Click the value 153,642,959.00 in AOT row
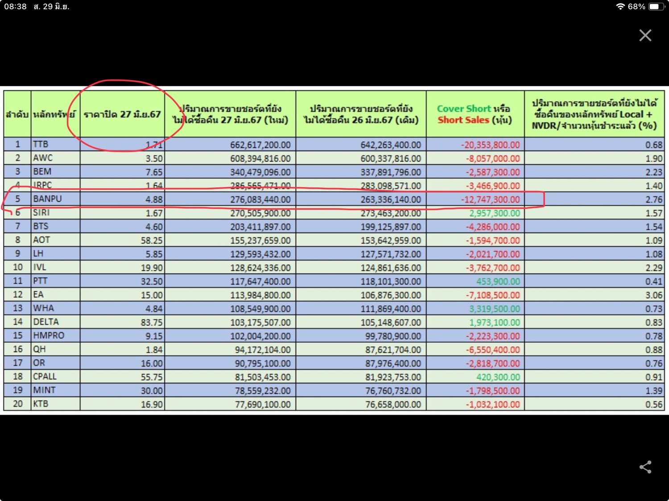 pos(391,240)
